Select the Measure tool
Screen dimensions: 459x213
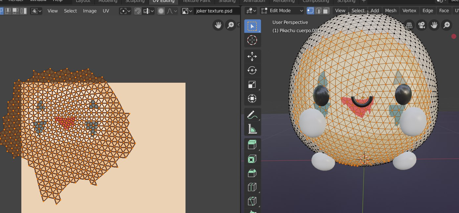252,129
